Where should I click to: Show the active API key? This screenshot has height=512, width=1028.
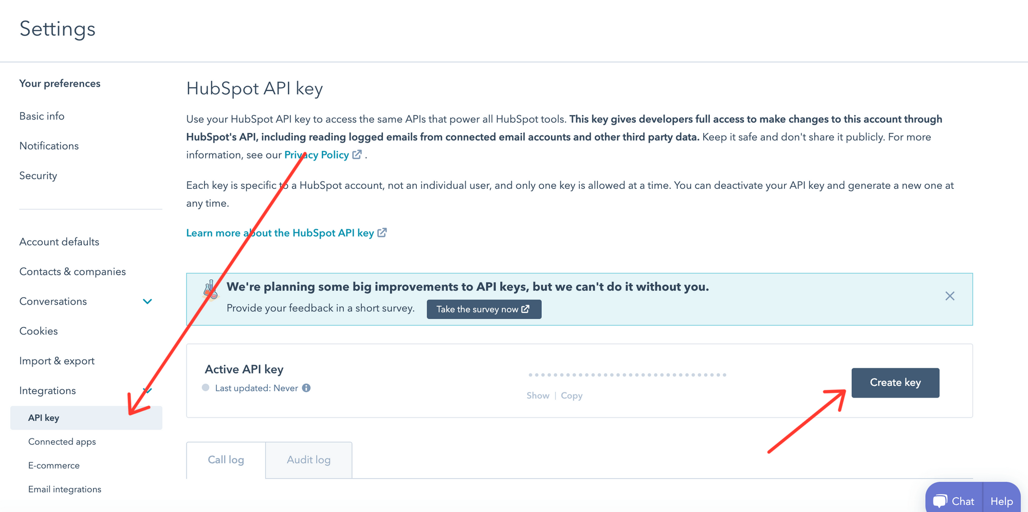(538, 395)
